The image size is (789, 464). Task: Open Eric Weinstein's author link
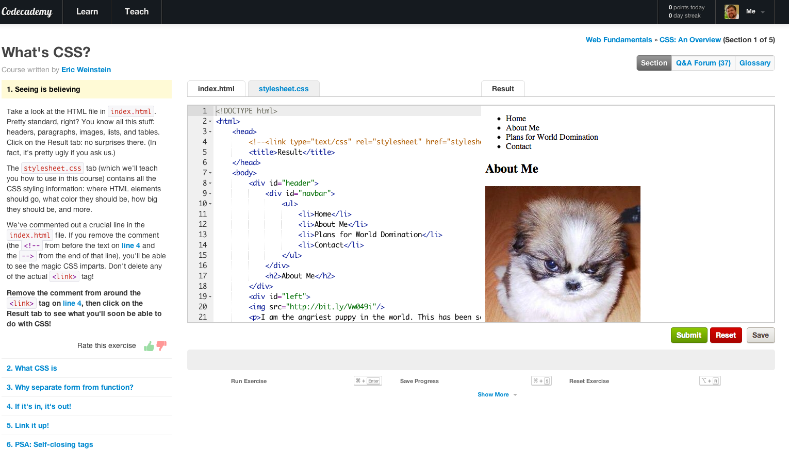[x=86, y=70]
